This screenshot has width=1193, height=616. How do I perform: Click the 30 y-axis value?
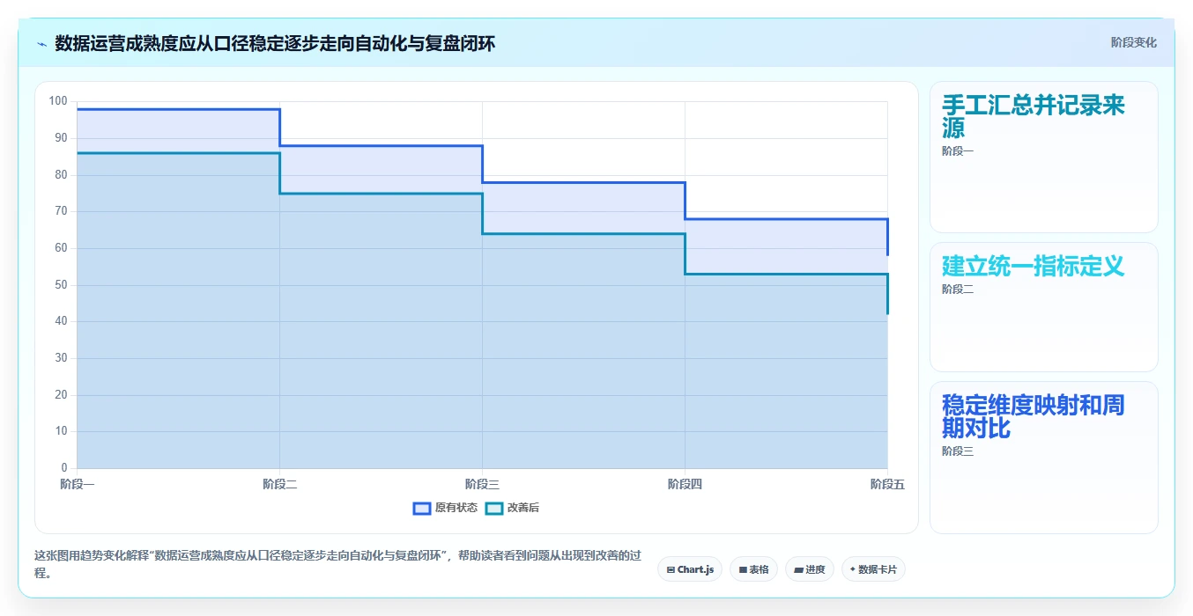[x=61, y=358]
